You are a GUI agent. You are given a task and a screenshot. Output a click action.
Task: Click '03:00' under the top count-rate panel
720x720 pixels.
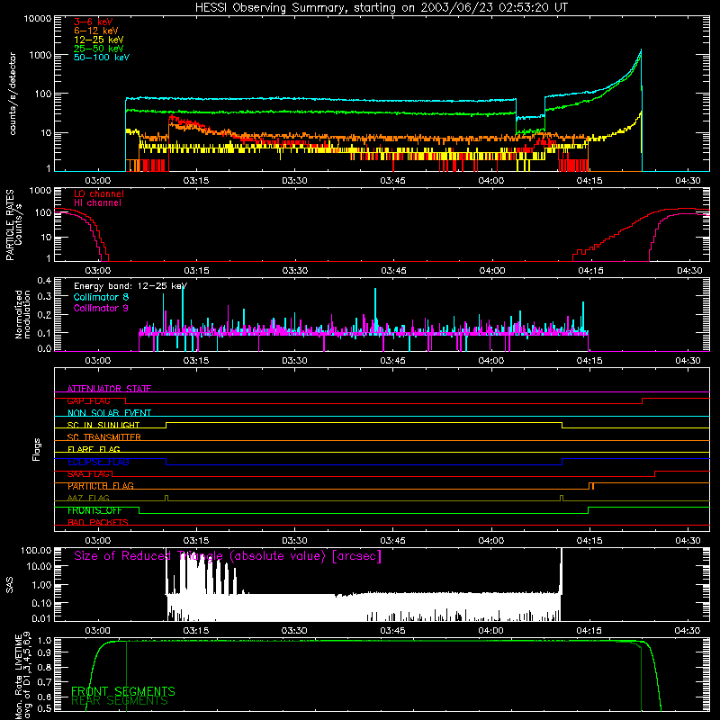97,181
